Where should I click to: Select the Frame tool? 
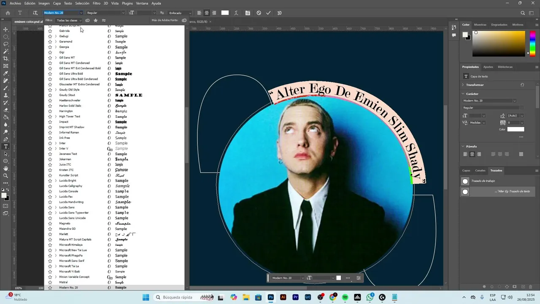click(x=6, y=66)
